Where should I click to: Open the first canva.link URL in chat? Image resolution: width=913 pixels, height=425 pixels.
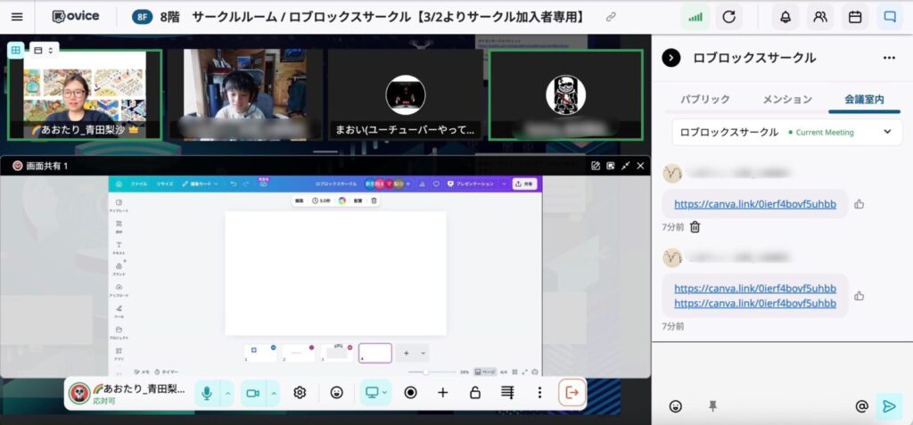tap(754, 204)
